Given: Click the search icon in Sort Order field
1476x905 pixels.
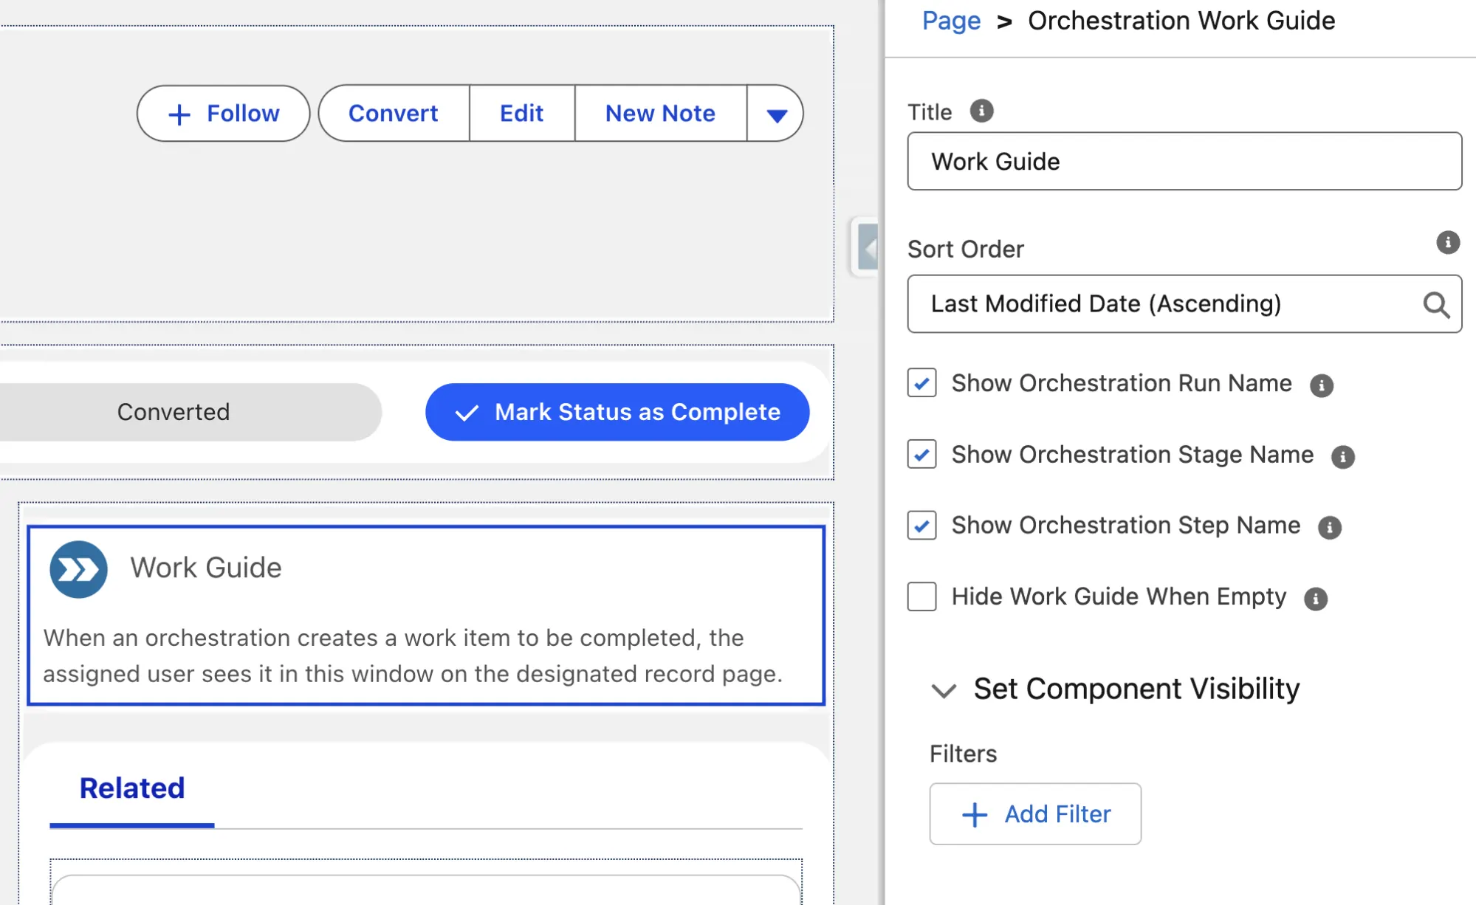Looking at the screenshot, I should tap(1436, 304).
